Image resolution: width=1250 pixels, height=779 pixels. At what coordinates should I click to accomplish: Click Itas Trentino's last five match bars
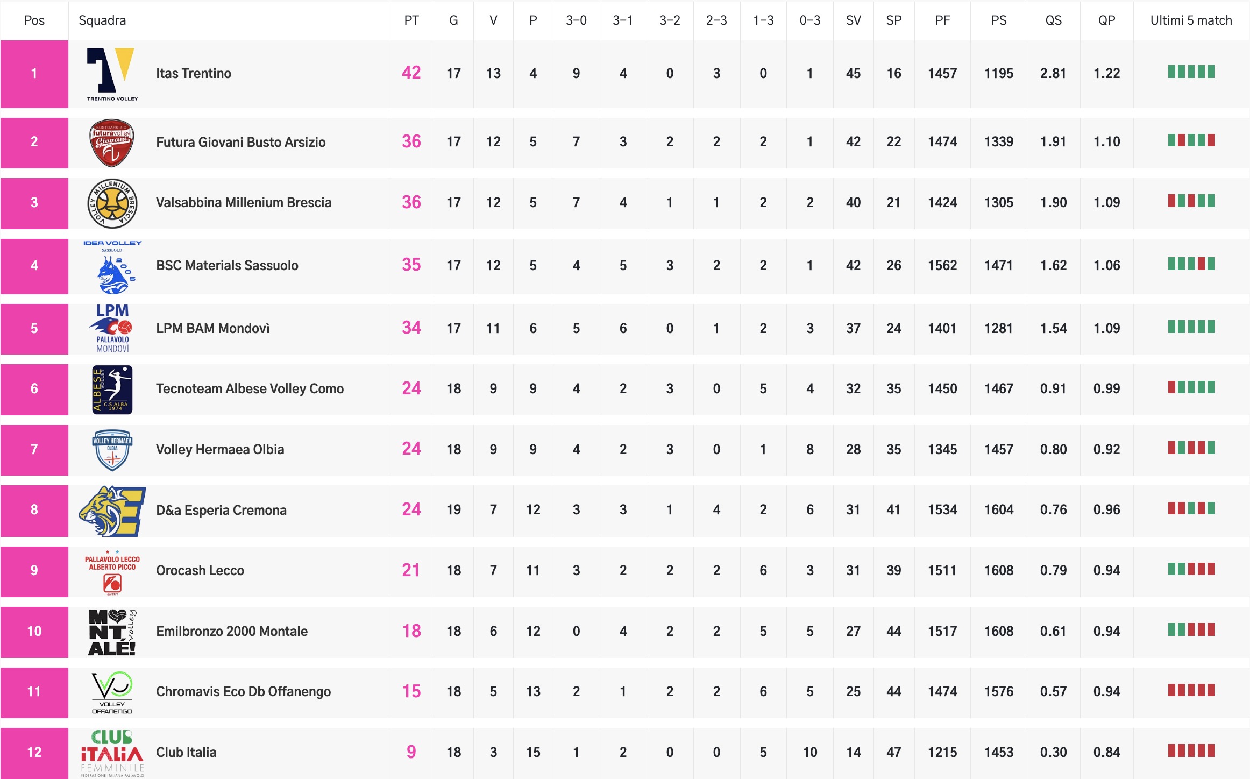[1191, 72]
